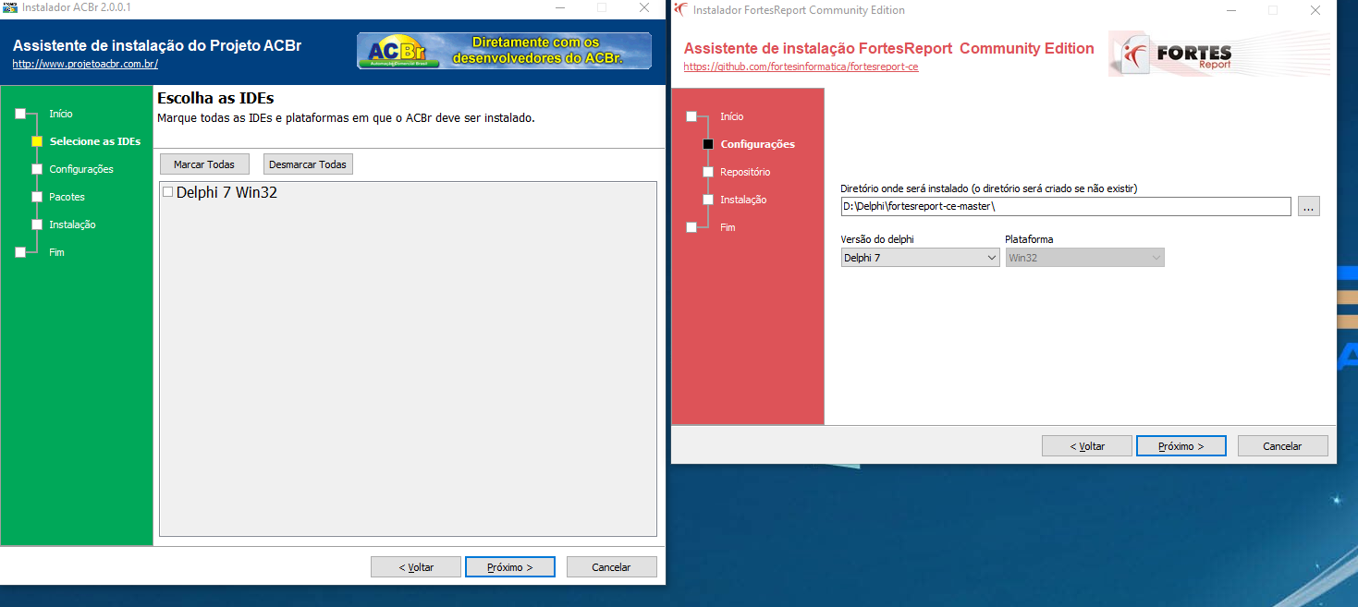Screen dimensions: 1358x607
Task: Select Fim step in ACBr wizard
Action: [x=56, y=252]
